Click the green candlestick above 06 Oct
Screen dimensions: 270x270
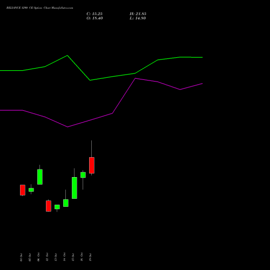click(40, 177)
